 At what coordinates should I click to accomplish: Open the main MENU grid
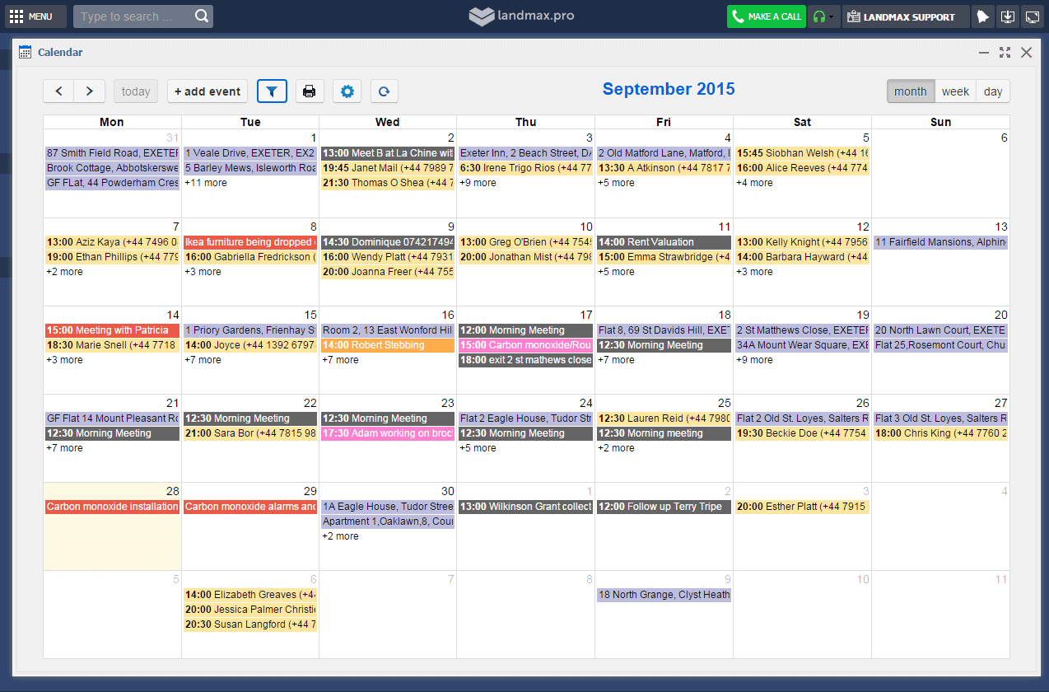click(x=31, y=16)
